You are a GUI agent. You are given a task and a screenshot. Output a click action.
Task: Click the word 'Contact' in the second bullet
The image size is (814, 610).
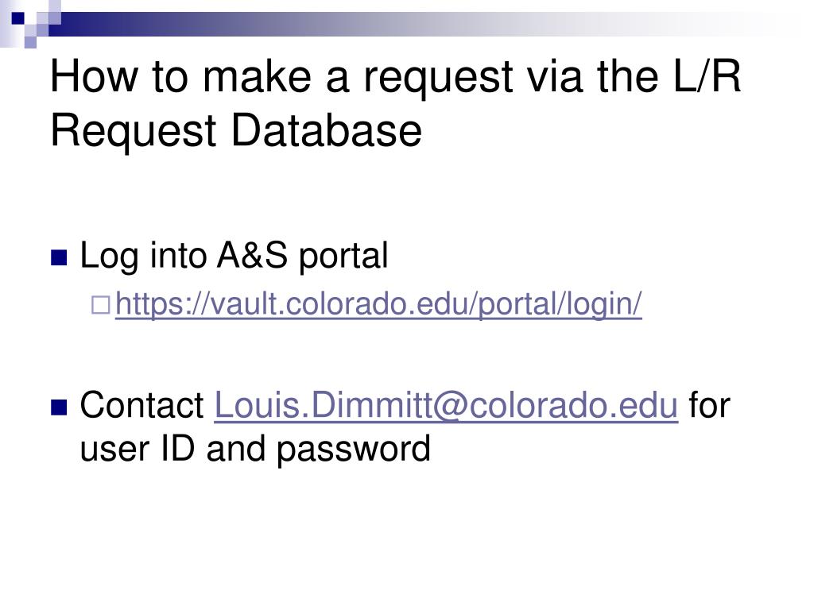tap(142, 406)
